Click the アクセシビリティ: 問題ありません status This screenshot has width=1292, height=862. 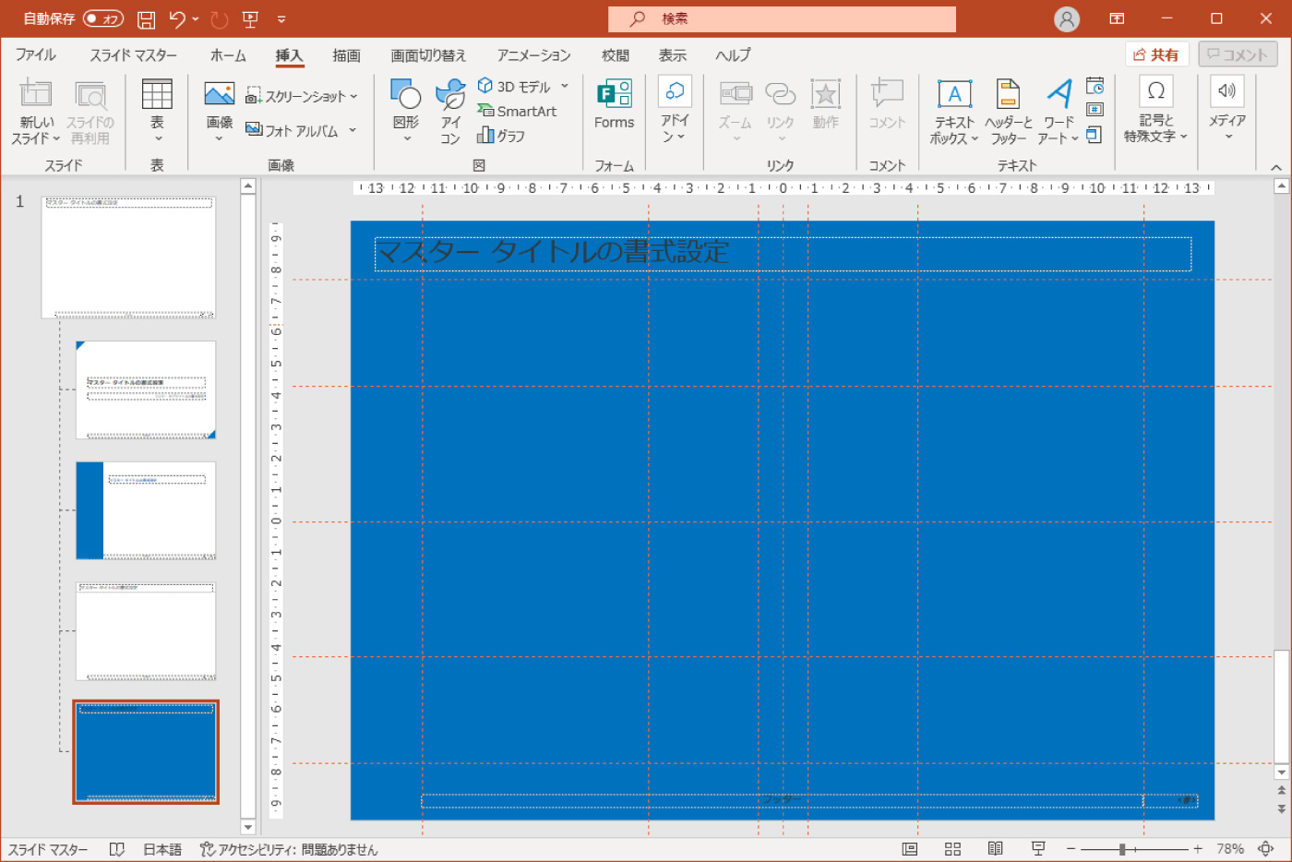click(289, 849)
